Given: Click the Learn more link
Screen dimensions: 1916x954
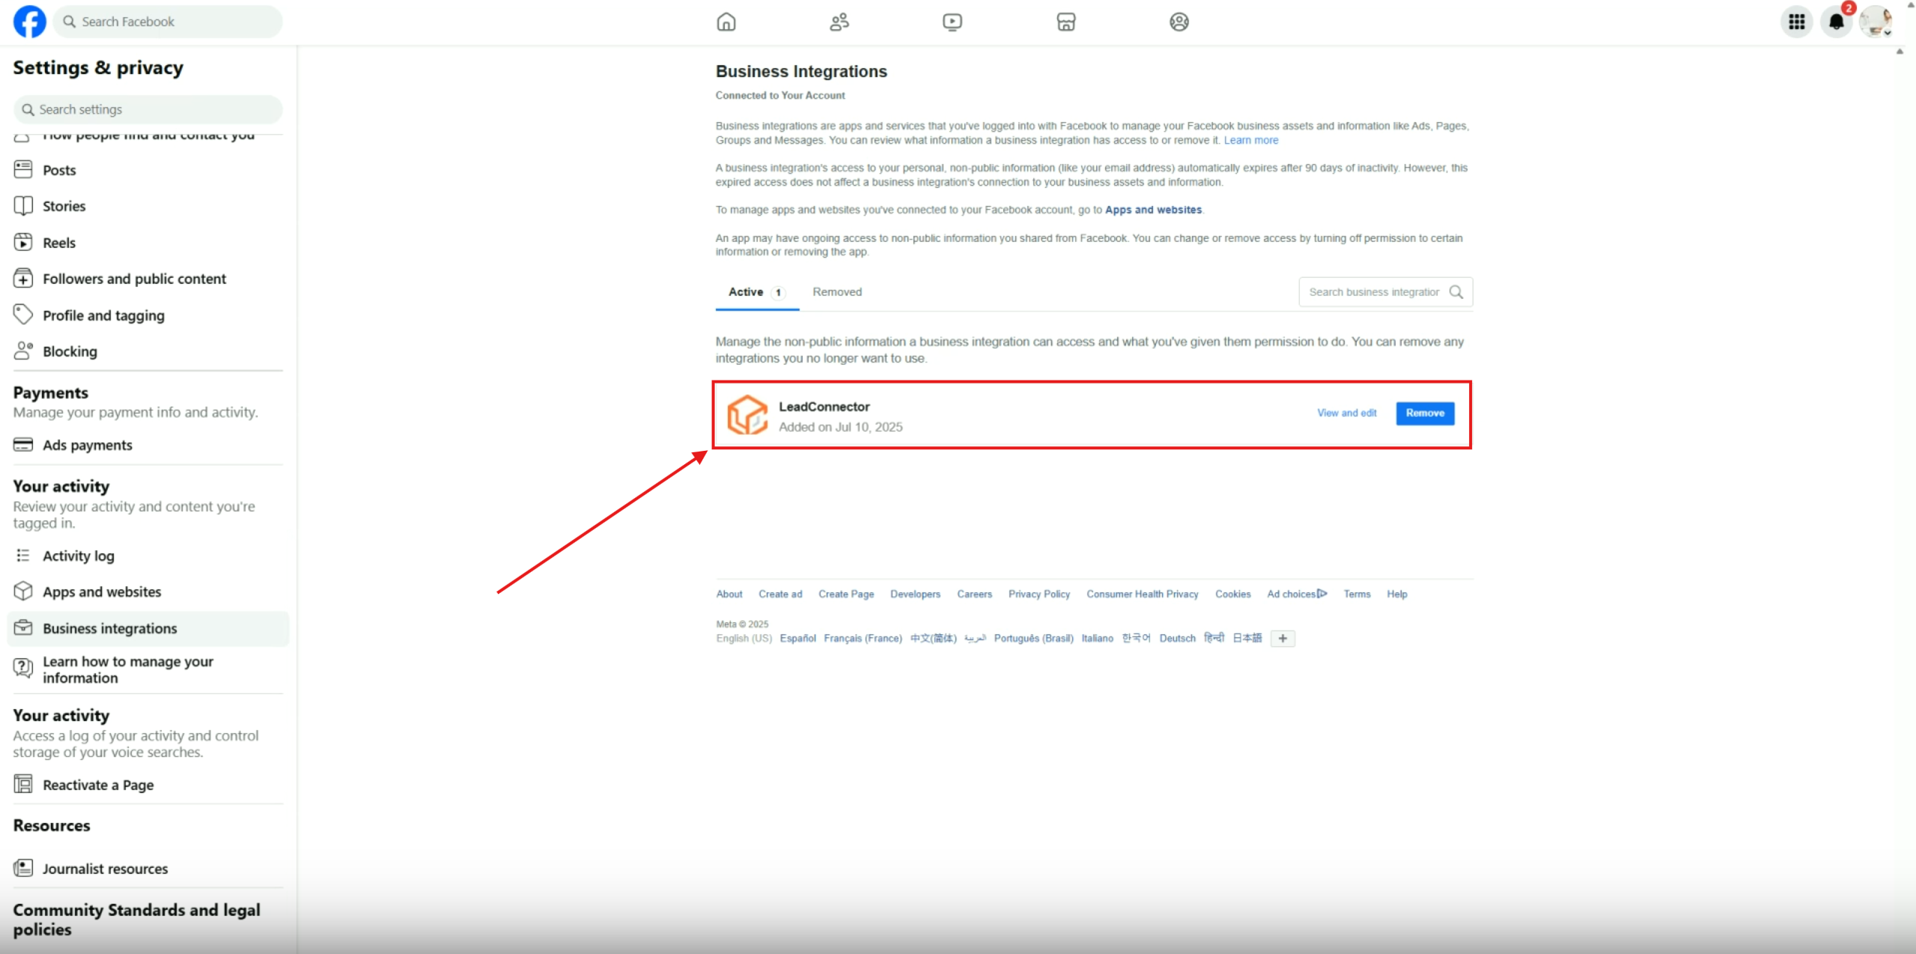Looking at the screenshot, I should (1250, 140).
